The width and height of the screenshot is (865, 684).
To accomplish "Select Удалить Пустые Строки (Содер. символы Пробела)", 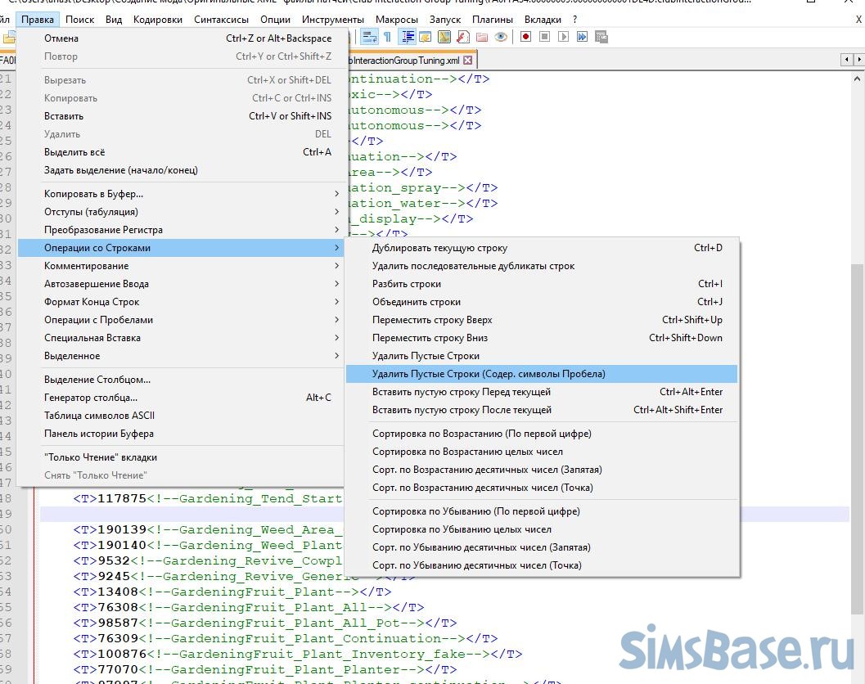I will pos(489,374).
